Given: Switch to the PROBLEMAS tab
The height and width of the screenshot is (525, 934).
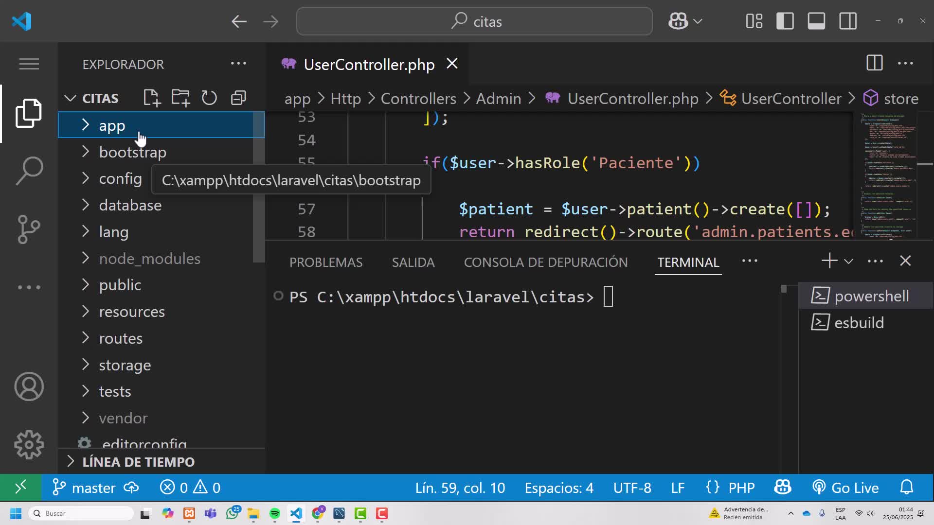Looking at the screenshot, I should [326, 262].
